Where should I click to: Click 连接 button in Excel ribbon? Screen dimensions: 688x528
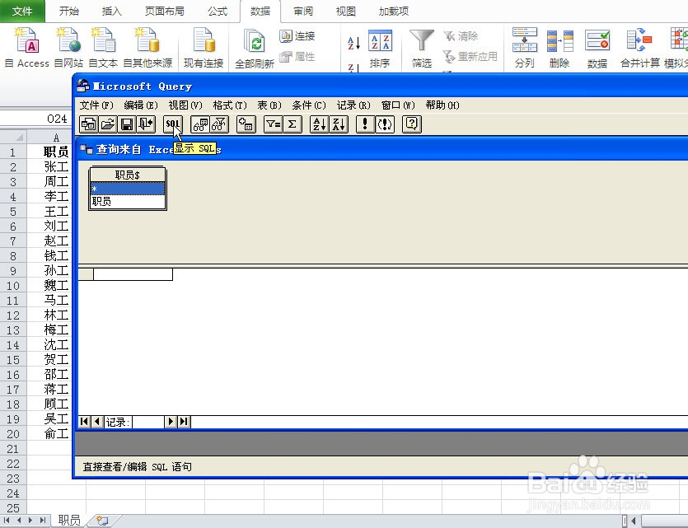coord(297,36)
